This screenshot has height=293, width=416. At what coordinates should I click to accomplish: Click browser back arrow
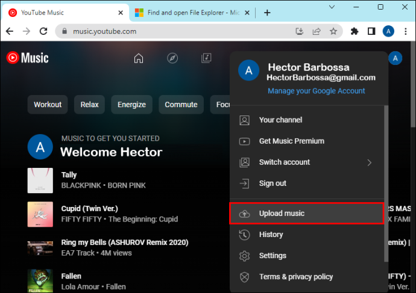pyautogui.click(x=10, y=31)
